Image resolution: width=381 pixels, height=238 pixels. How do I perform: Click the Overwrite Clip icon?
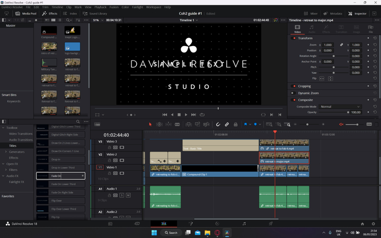click(x=197, y=124)
